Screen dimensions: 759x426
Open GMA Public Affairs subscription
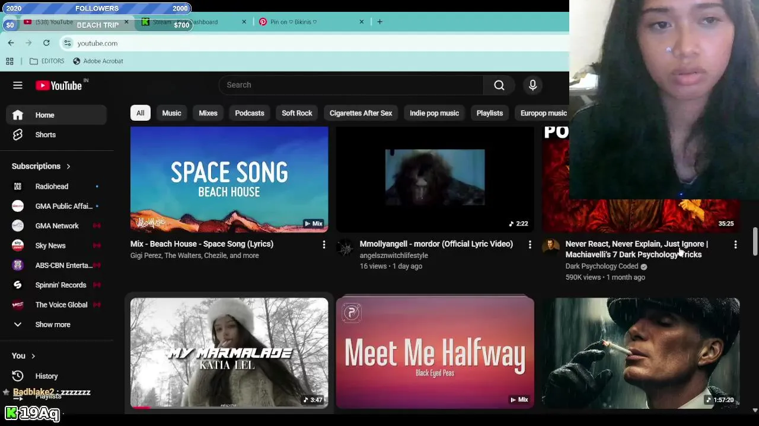56,206
